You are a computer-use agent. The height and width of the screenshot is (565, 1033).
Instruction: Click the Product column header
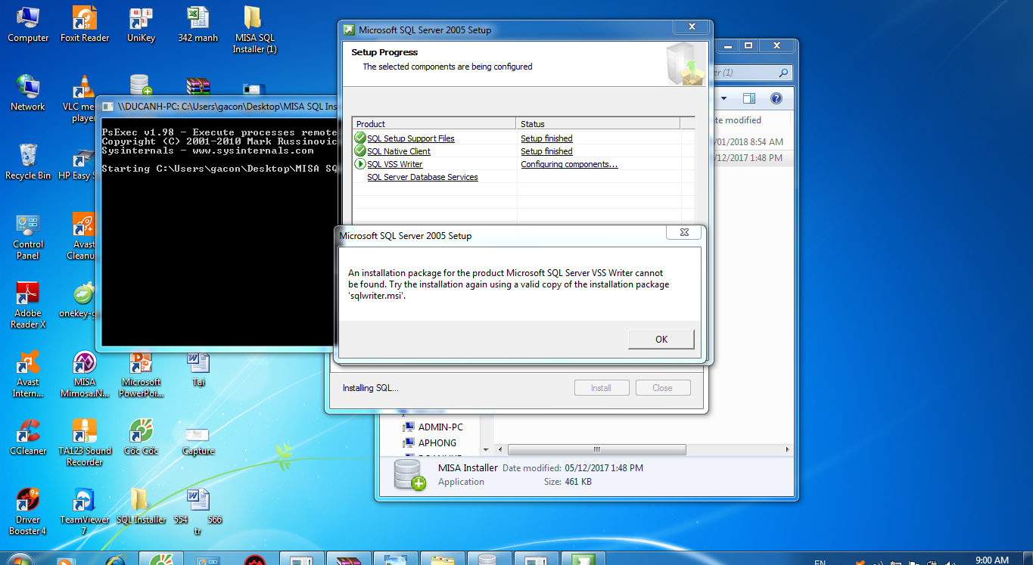pos(434,123)
